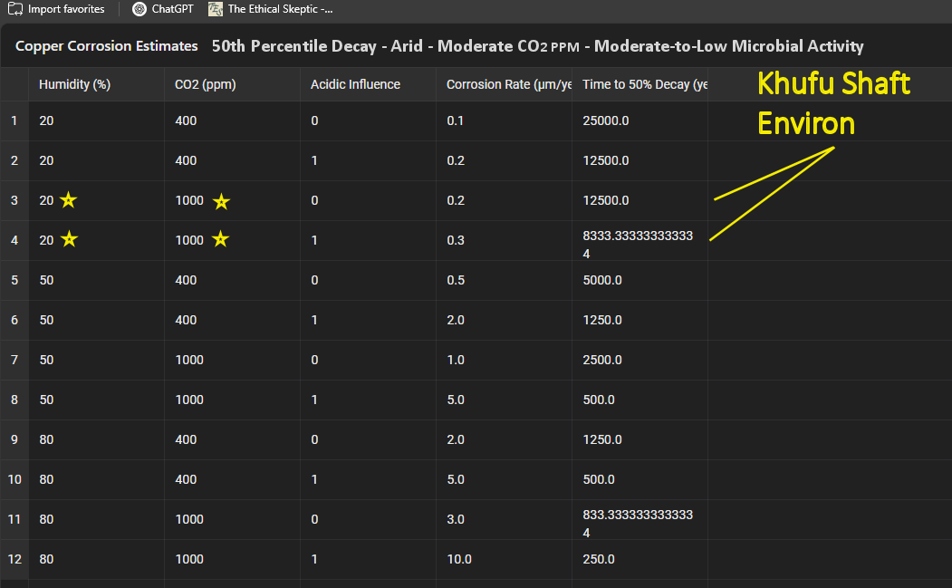Select the Acidic Influence column header
The image size is (952, 588).
(355, 84)
